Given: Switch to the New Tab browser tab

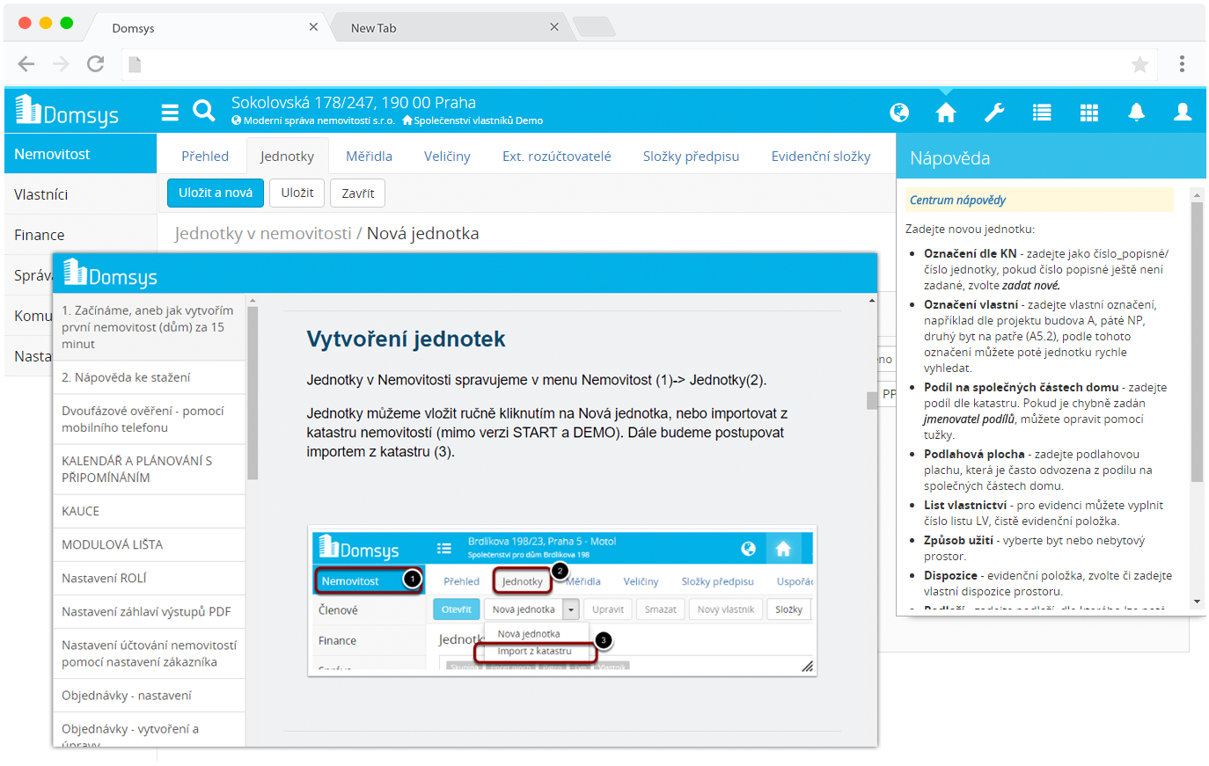Looking at the screenshot, I should coord(451,27).
